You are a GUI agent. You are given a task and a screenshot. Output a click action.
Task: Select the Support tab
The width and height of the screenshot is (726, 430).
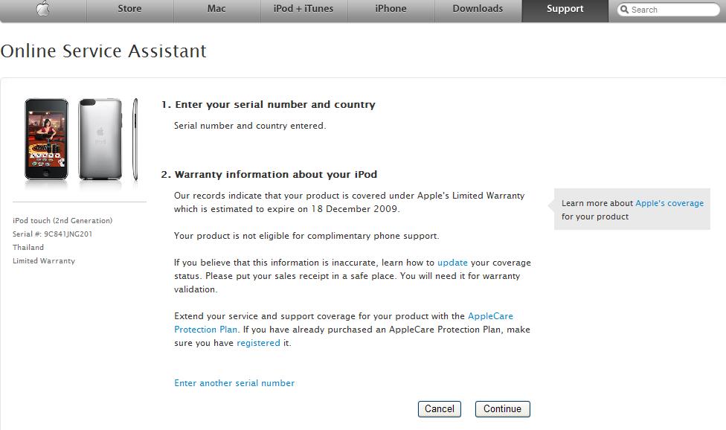coord(565,9)
